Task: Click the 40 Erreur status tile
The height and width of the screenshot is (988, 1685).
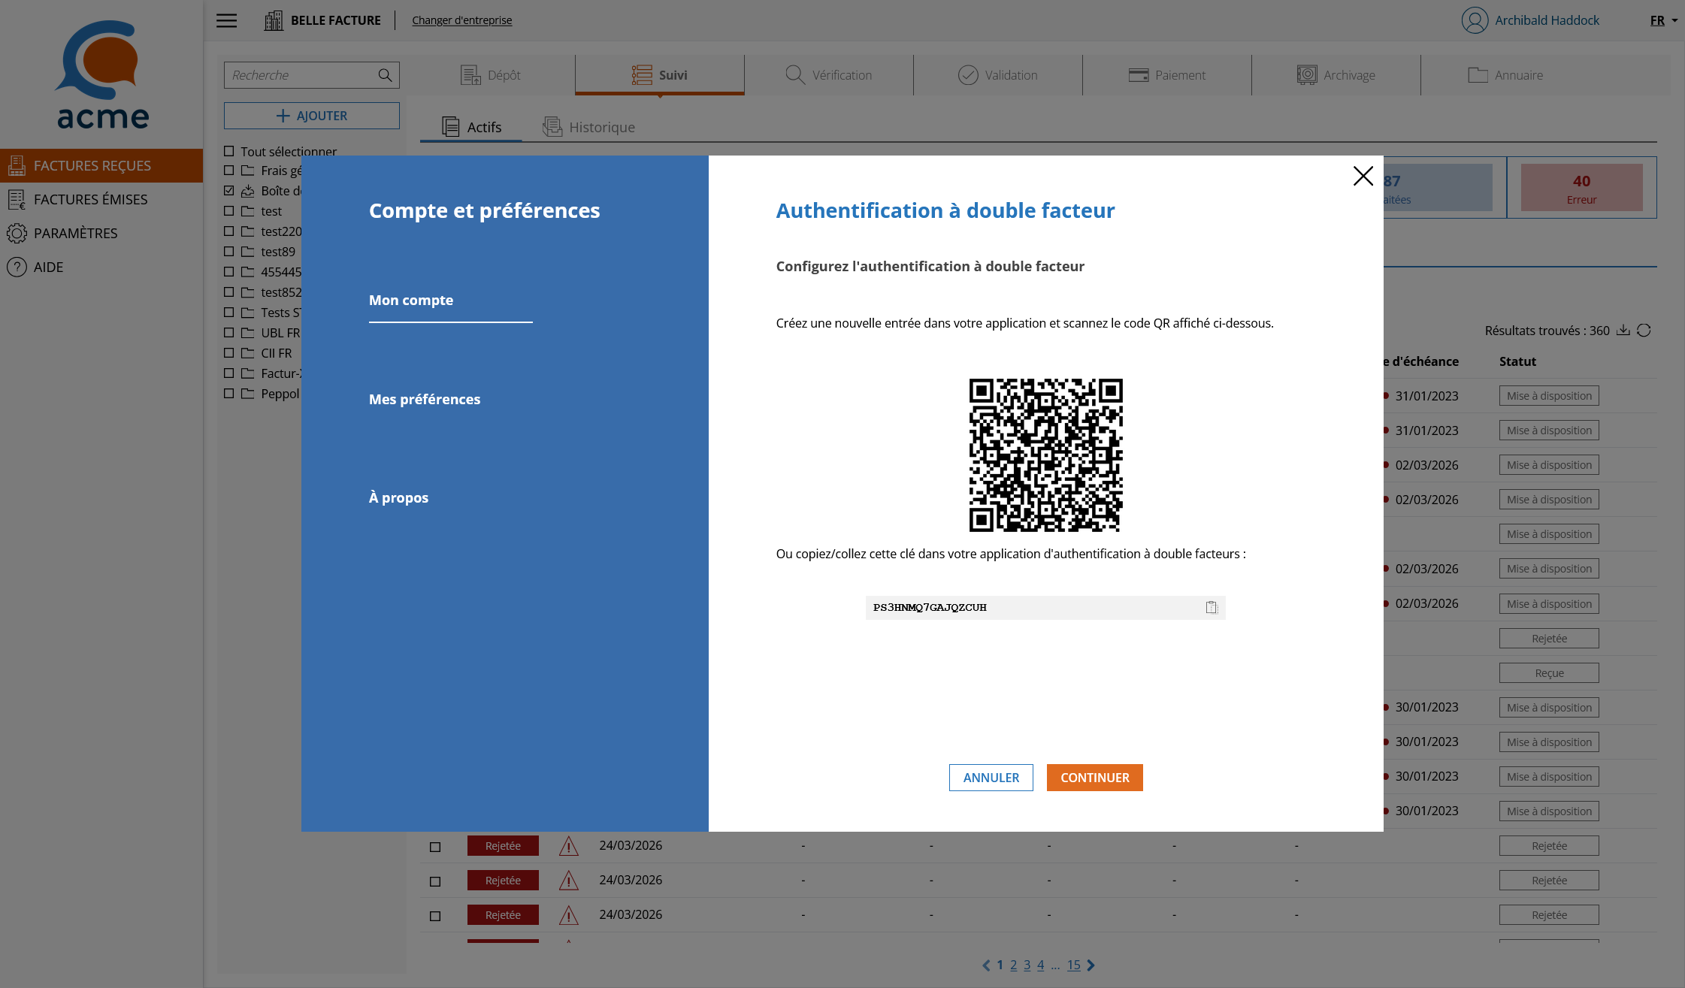Action: pos(1581,188)
